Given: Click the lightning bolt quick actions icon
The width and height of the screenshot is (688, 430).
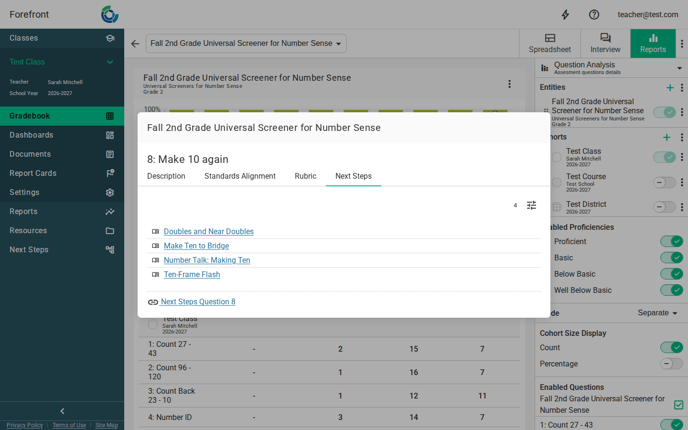Looking at the screenshot, I should click(565, 14).
